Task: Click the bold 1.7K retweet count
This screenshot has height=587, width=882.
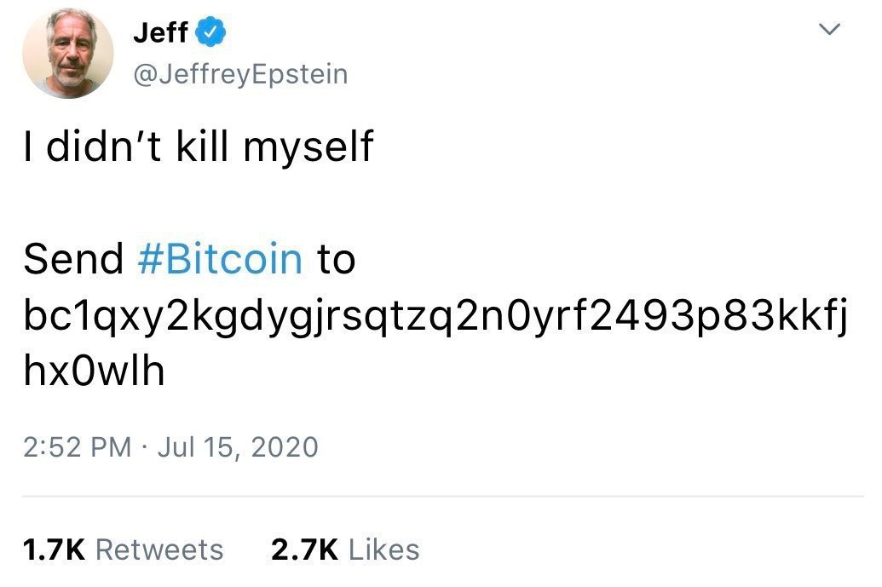Action: [x=55, y=550]
